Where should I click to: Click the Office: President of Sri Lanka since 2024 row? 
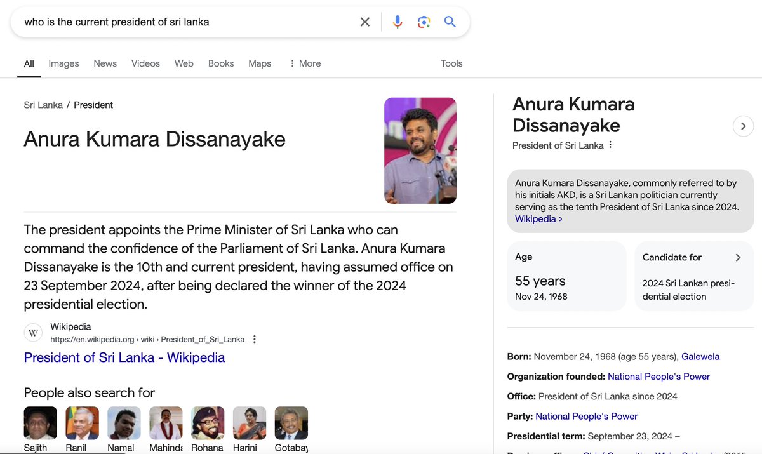click(592, 396)
